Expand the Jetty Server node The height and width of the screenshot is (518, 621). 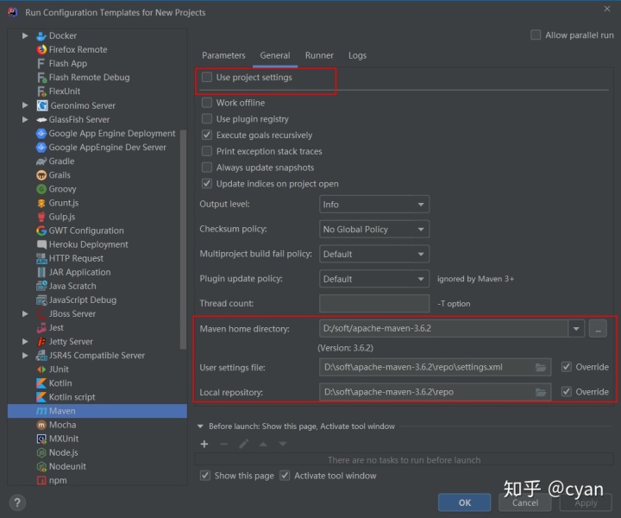click(25, 342)
